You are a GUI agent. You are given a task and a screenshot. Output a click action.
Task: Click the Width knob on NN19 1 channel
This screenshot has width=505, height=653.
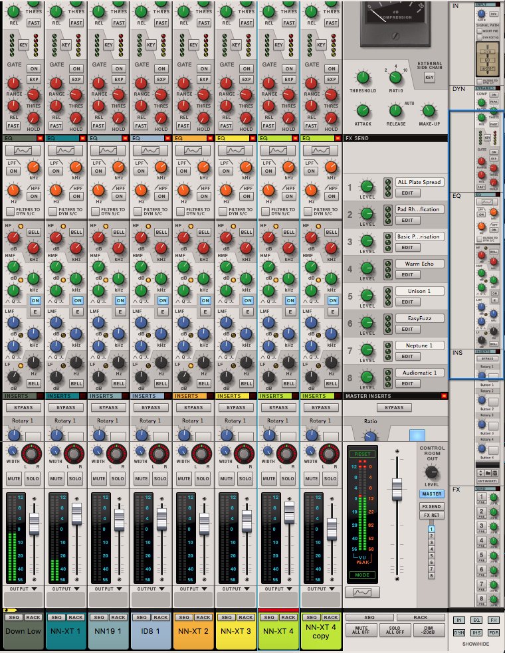point(98,451)
